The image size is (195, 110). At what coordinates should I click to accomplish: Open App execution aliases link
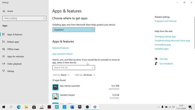tap(62, 54)
